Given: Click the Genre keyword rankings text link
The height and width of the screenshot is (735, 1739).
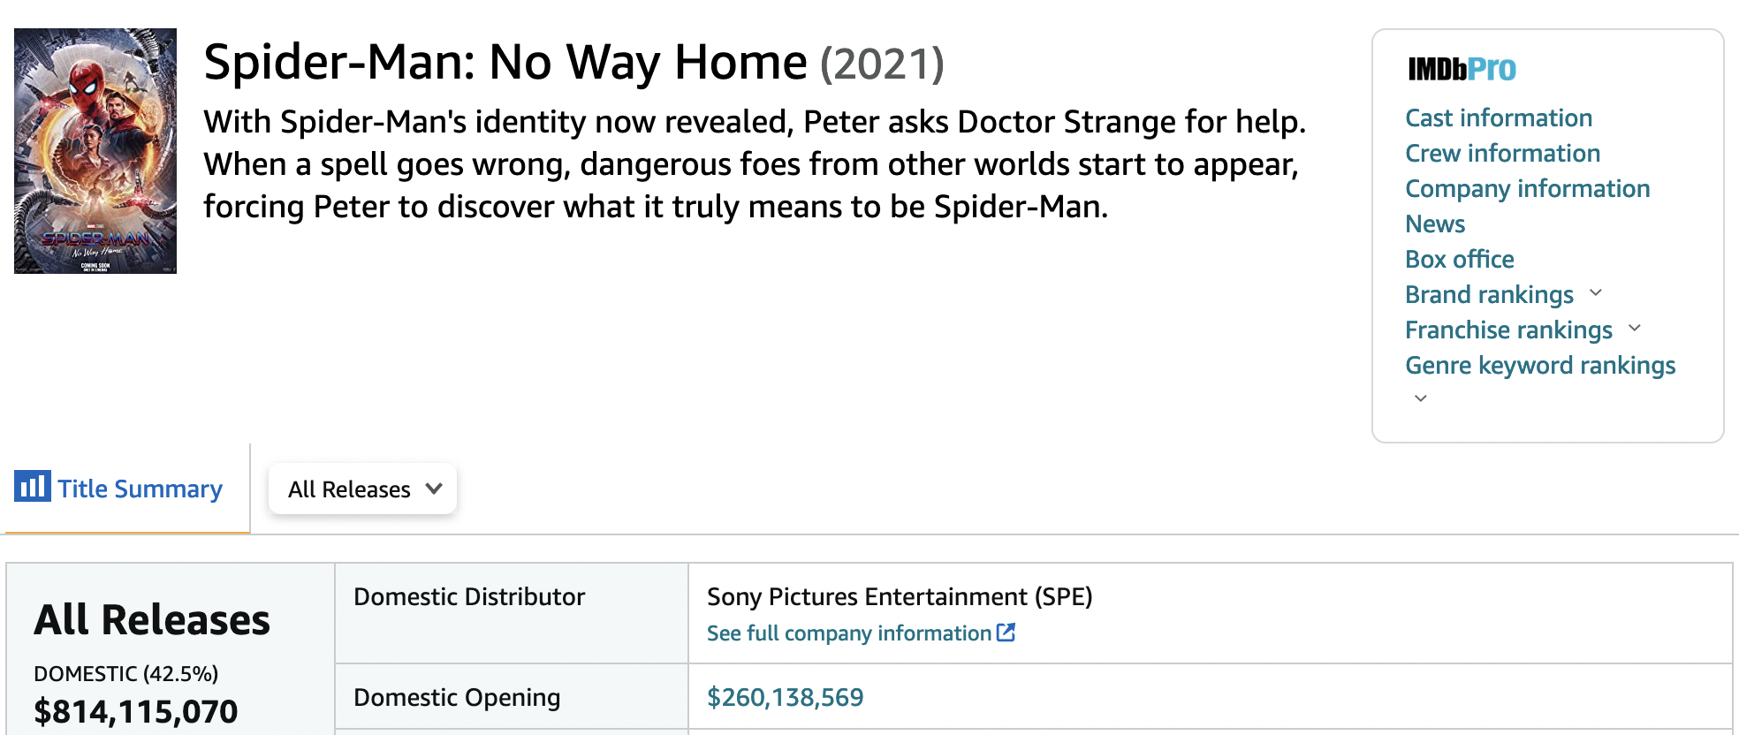Looking at the screenshot, I should coord(1540,365).
